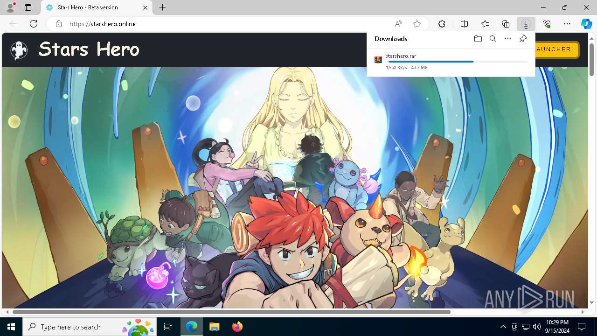Open the browser profile icon

pyautogui.click(x=10, y=7)
